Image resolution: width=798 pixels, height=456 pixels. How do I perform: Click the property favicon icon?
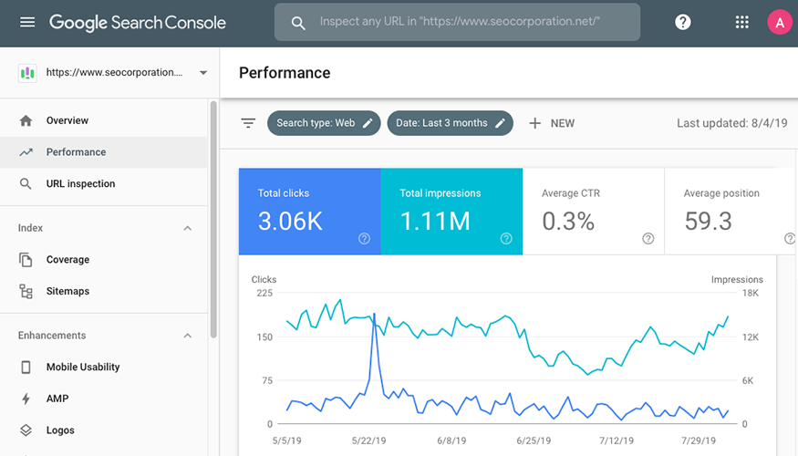coord(27,73)
